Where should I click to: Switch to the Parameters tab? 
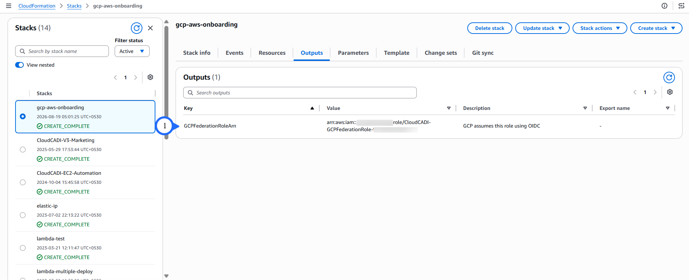tap(353, 53)
